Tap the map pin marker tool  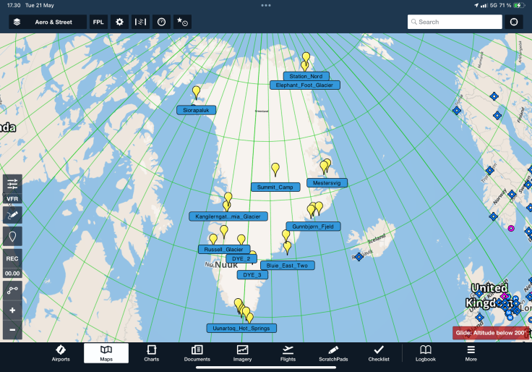(x=12, y=237)
